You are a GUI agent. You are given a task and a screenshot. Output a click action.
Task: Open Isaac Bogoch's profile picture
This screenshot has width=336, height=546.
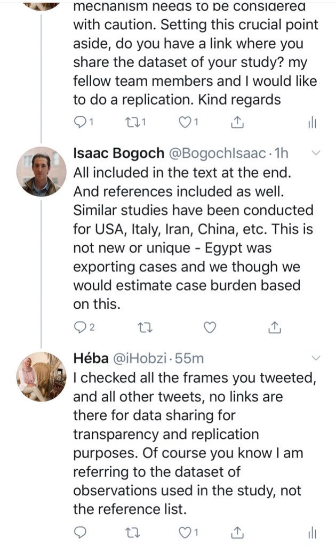[42, 171]
